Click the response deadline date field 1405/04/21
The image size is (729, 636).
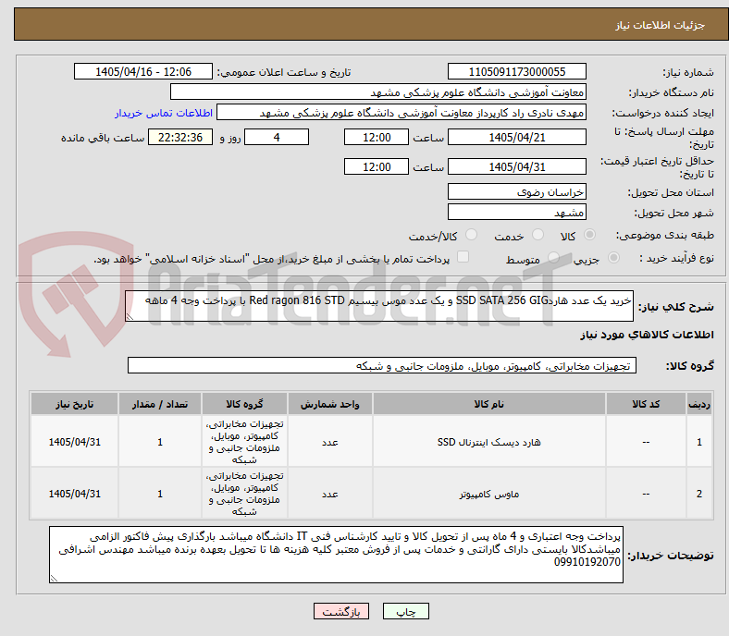(516, 137)
